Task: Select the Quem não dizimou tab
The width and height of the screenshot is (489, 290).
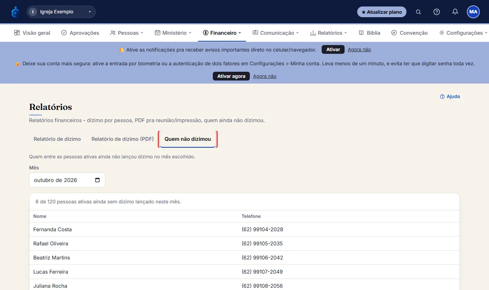Action: pyautogui.click(x=188, y=139)
